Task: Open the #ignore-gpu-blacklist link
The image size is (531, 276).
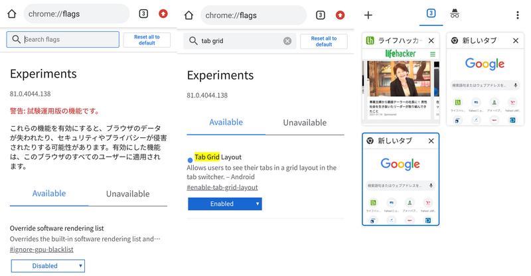Action: tap(42, 249)
